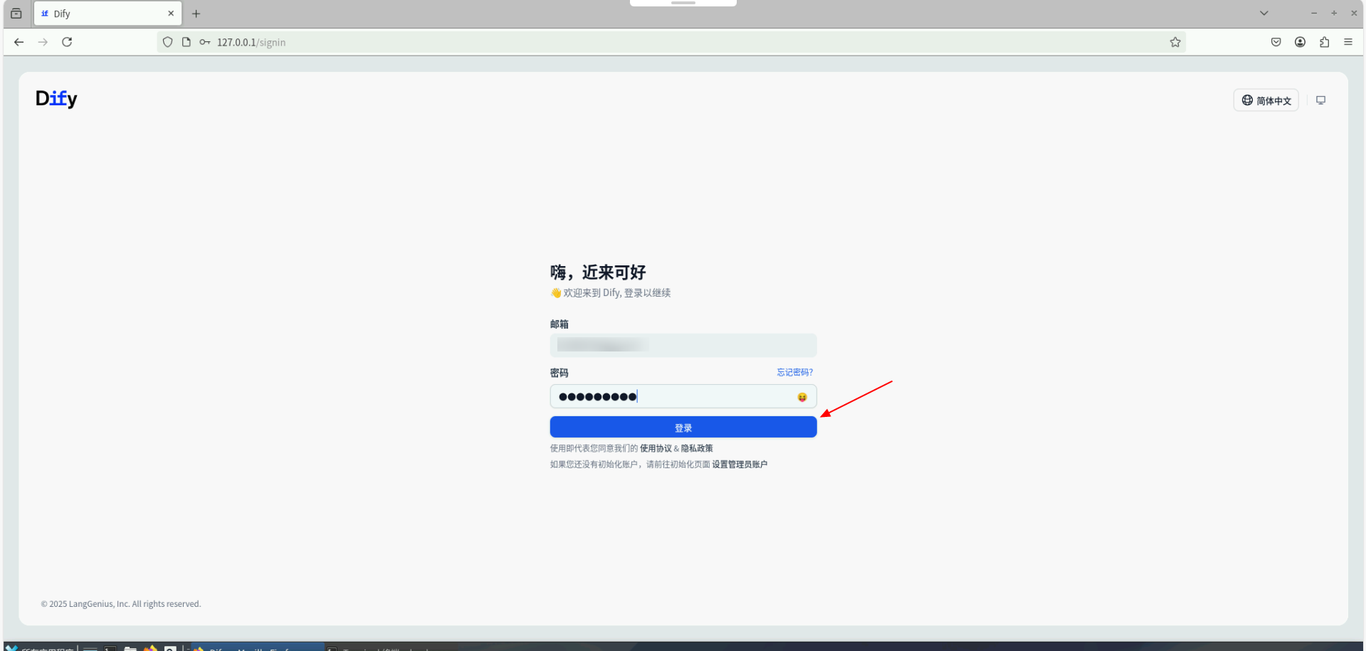
Task: Toggle the theme monitor icon
Action: [1320, 100]
